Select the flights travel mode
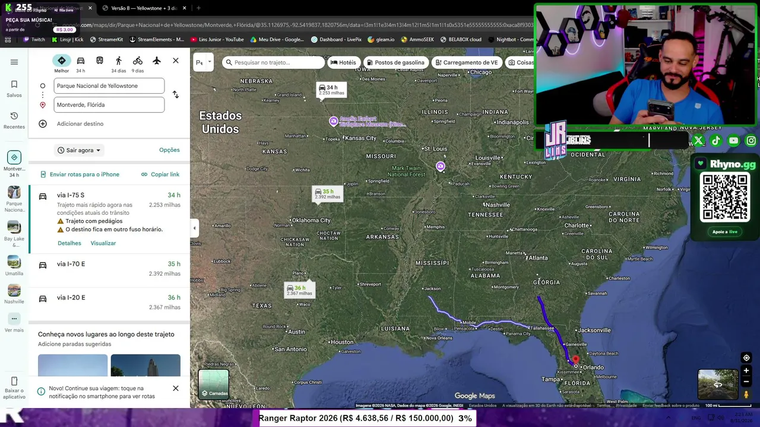The width and height of the screenshot is (760, 427). tap(157, 61)
